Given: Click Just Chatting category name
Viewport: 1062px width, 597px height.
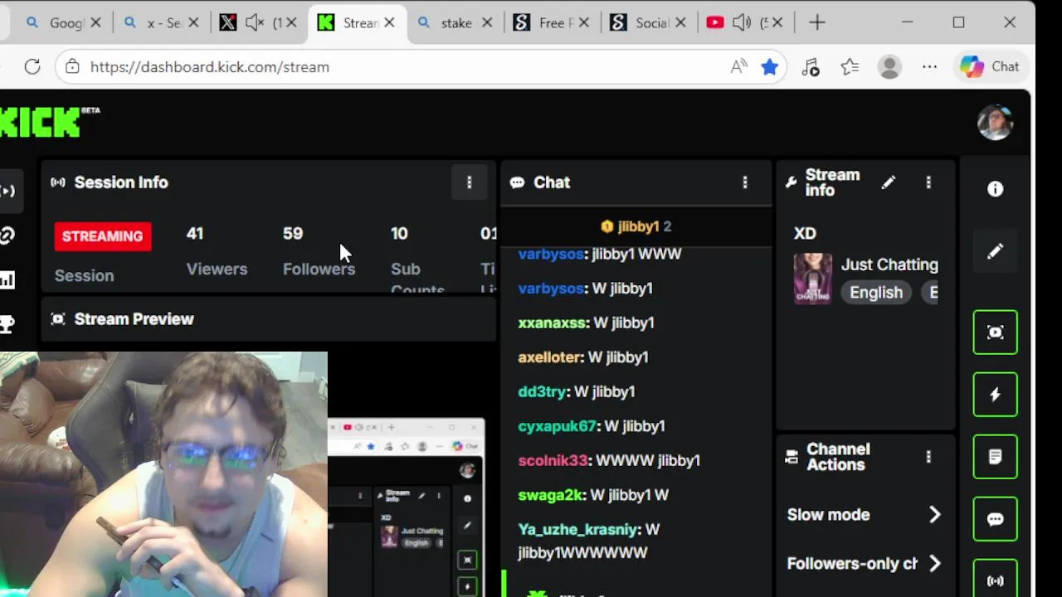Looking at the screenshot, I should [889, 265].
